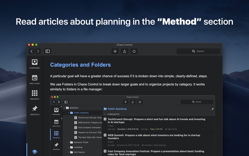Click the pencil edit icon beside Public Speaking header
Screen dimensions: 249x156
213,109
